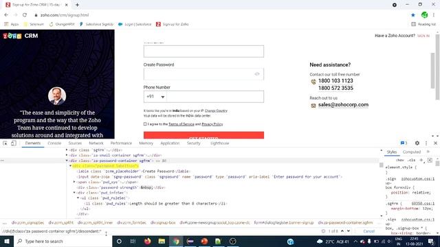This screenshot has height=247, width=440.
Task: Expand the za-small-container sgfrm node
Action: tap(67, 155)
